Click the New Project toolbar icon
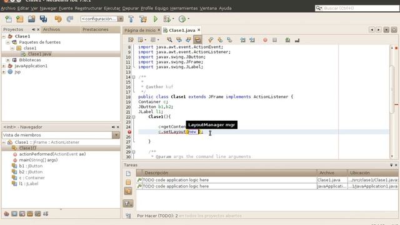The height and width of the screenshot is (225, 400). [20, 19]
